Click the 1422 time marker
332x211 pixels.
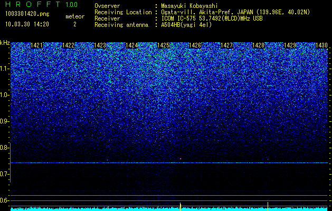pos(68,45)
